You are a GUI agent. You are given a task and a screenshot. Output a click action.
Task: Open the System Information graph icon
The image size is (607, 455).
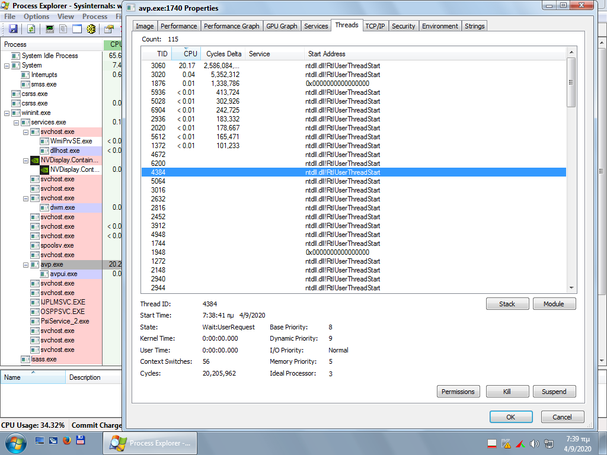tap(50, 28)
